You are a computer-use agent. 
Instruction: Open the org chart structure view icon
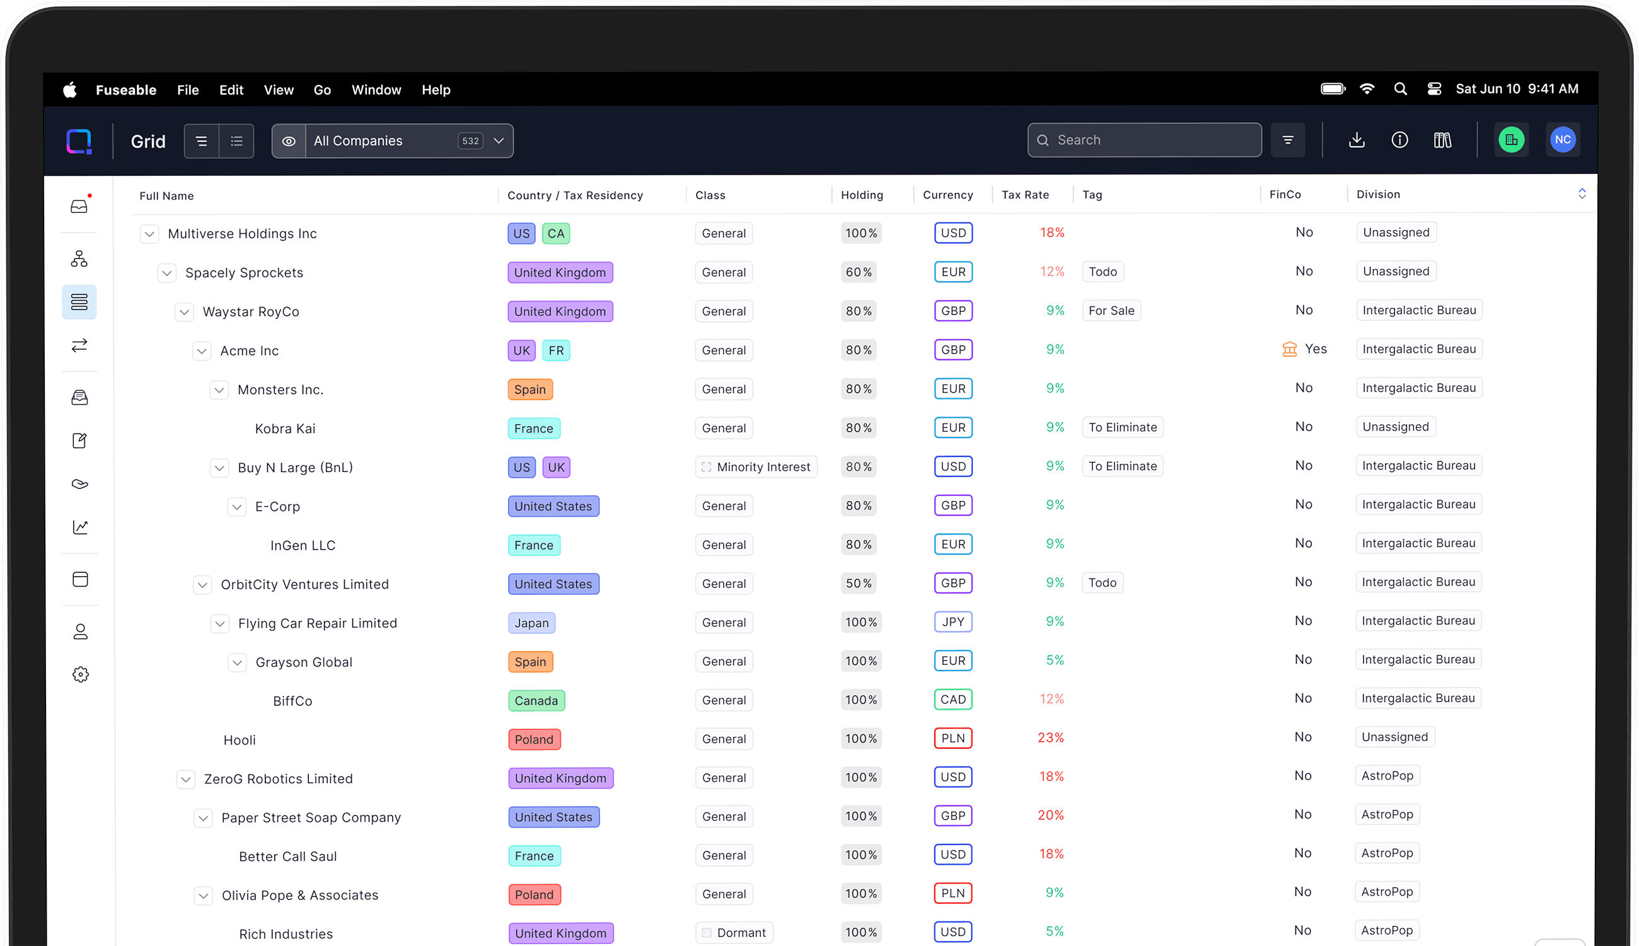click(x=79, y=258)
